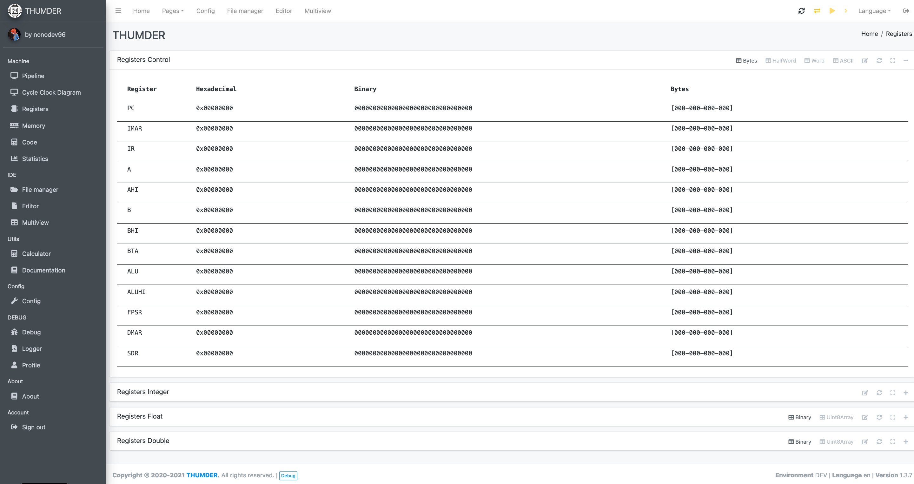Screen dimensions: 914x484
Task: Maximize the Registers Float panel
Action: (x=893, y=417)
